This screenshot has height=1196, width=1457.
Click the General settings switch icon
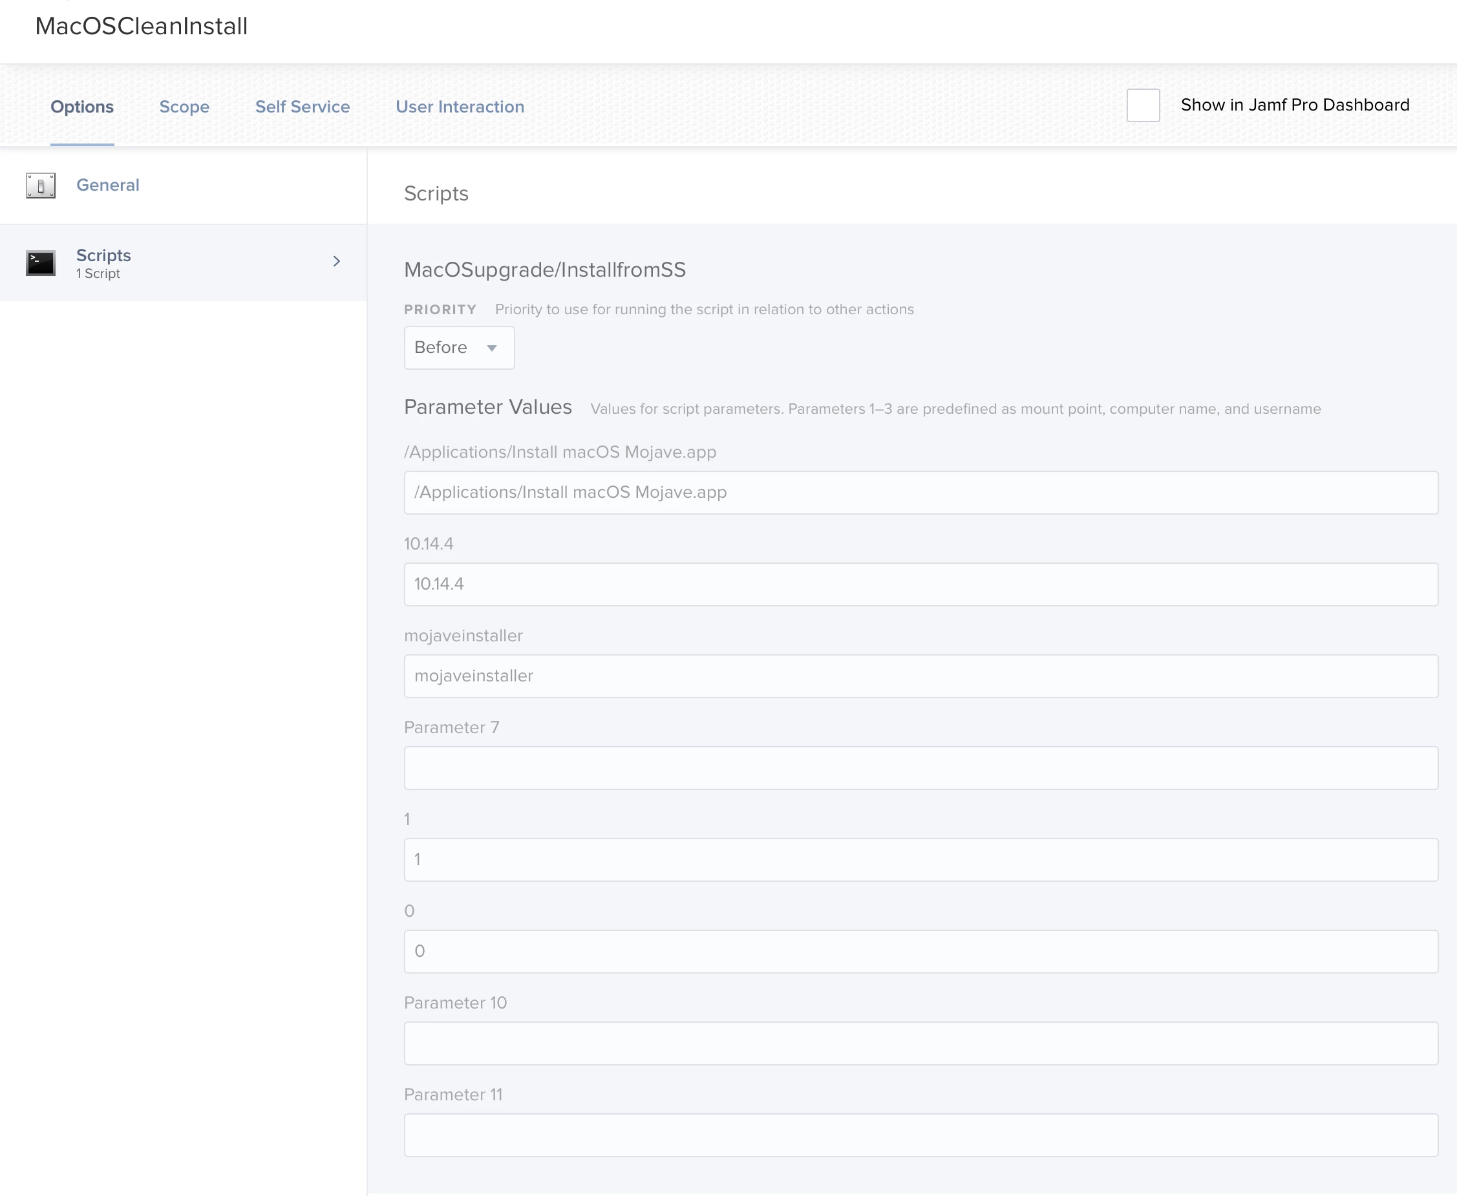click(x=41, y=186)
